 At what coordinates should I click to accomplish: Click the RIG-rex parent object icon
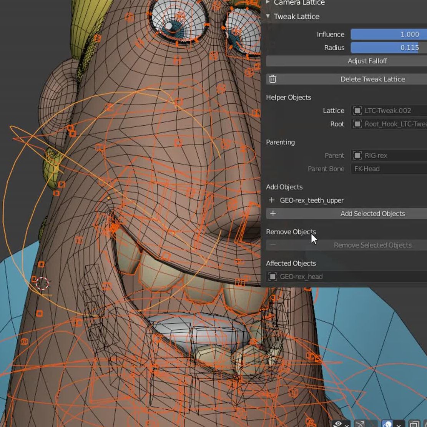pos(357,155)
